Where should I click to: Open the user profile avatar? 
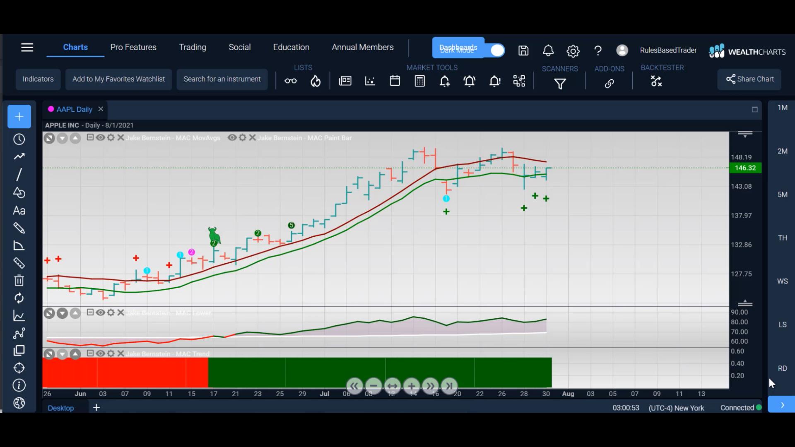[622, 50]
